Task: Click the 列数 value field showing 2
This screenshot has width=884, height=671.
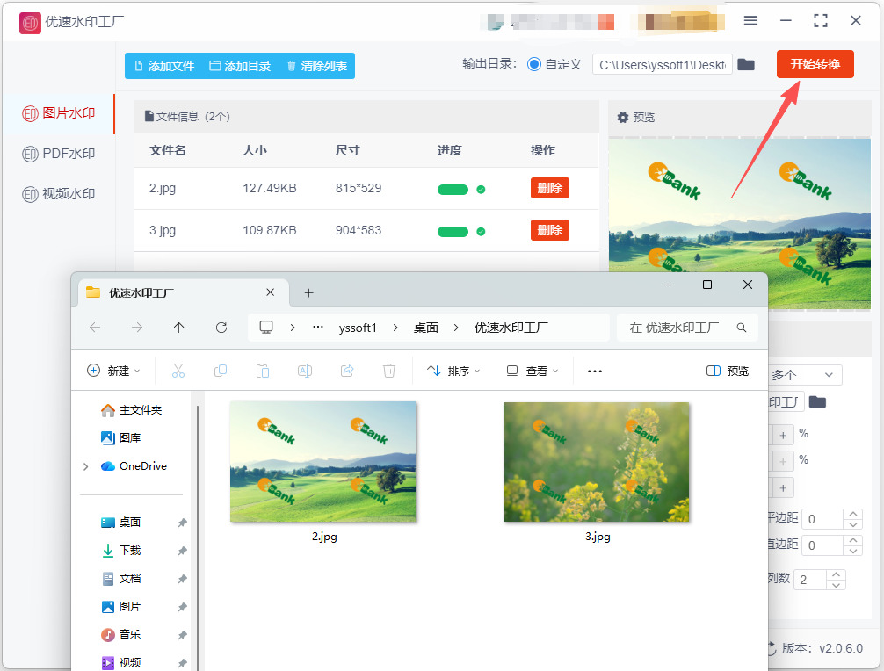Action: tap(810, 579)
